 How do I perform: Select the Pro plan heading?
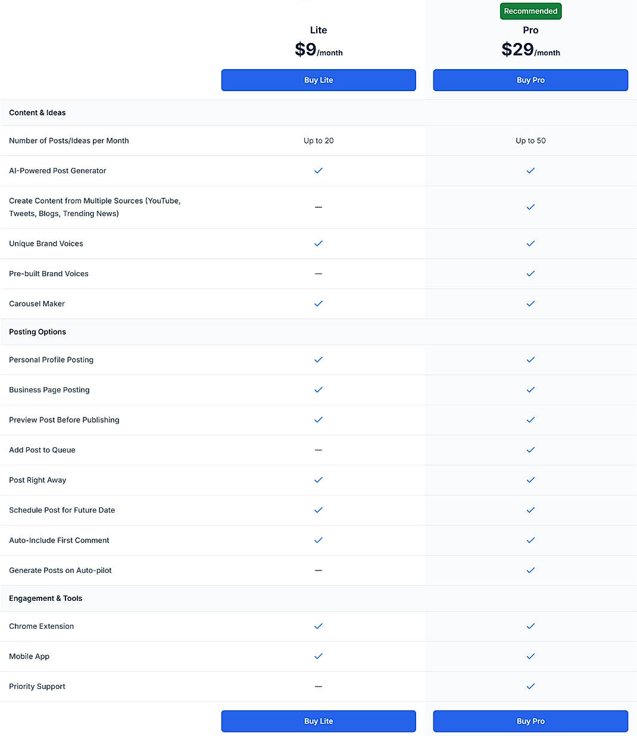530,30
